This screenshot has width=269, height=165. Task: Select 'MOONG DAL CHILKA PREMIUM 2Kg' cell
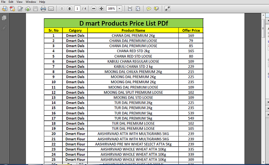tap(133, 72)
